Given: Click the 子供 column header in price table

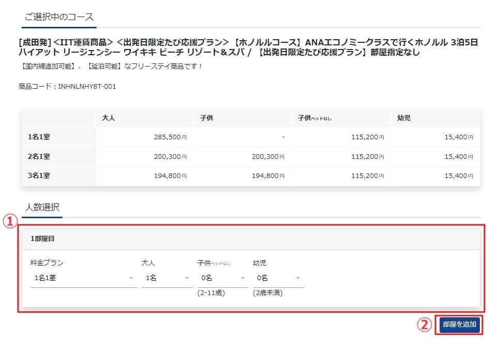Looking at the screenshot, I should 207,118.
